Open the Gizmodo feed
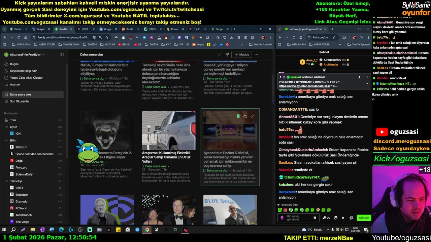Image resolution: width=431 pixels, height=242 pixels. pos(33,201)
